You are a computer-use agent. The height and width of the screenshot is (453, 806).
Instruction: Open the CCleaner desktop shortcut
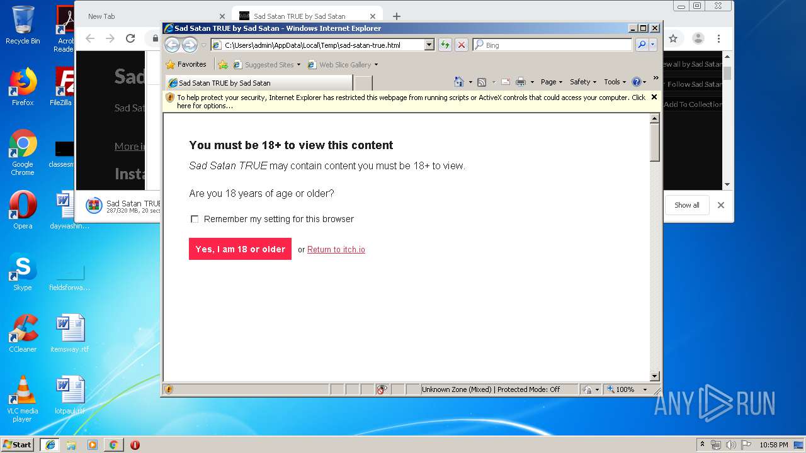(23, 333)
